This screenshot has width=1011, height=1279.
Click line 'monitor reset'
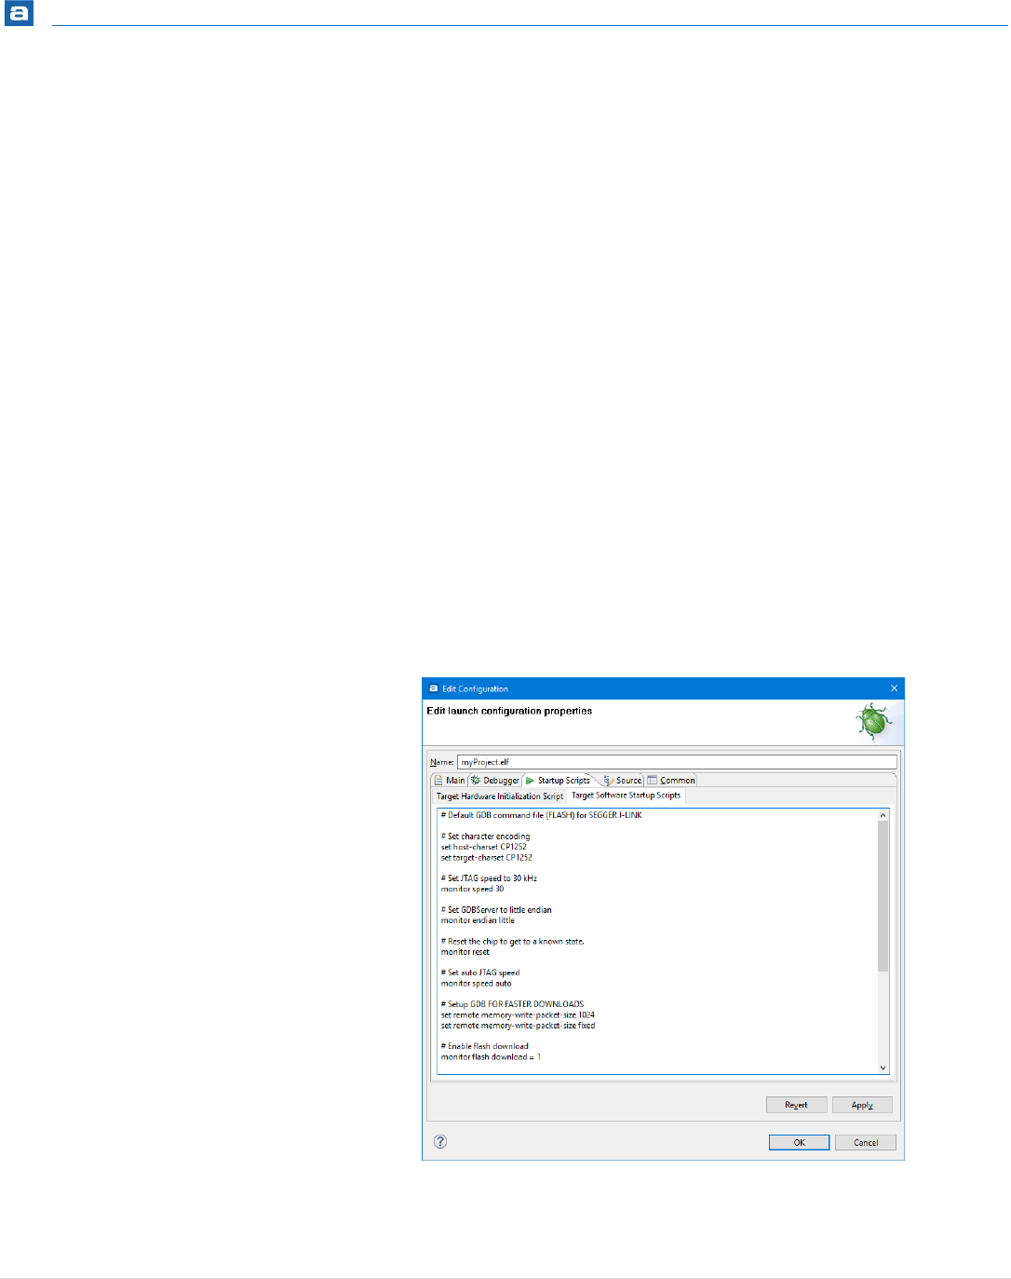[x=465, y=952]
